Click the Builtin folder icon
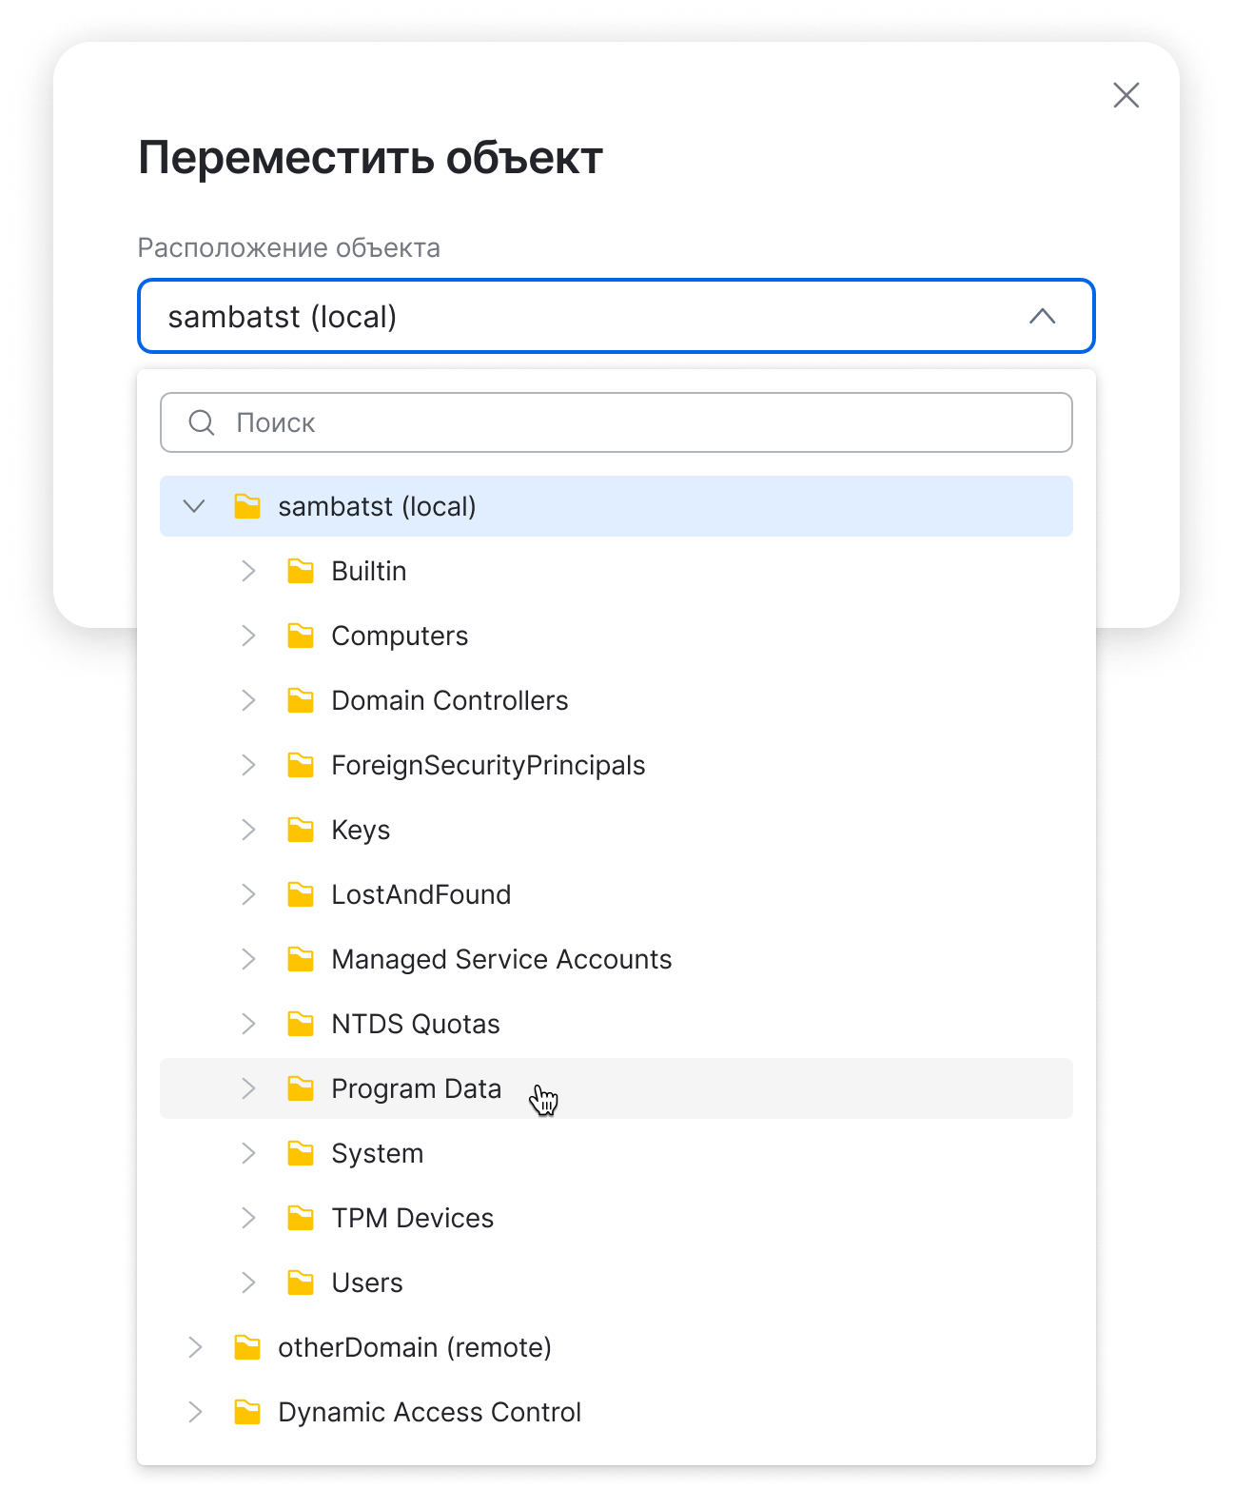This screenshot has width=1233, height=1488. pyautogui.click(x=301, y=571)
